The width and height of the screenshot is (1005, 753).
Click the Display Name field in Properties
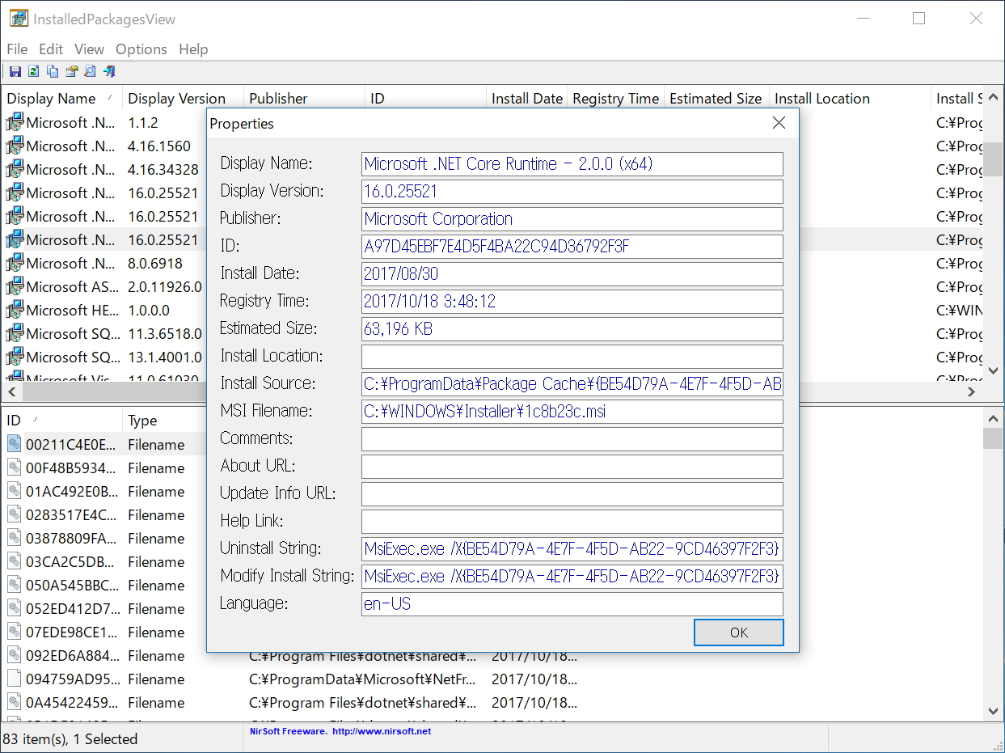point(572,163)
